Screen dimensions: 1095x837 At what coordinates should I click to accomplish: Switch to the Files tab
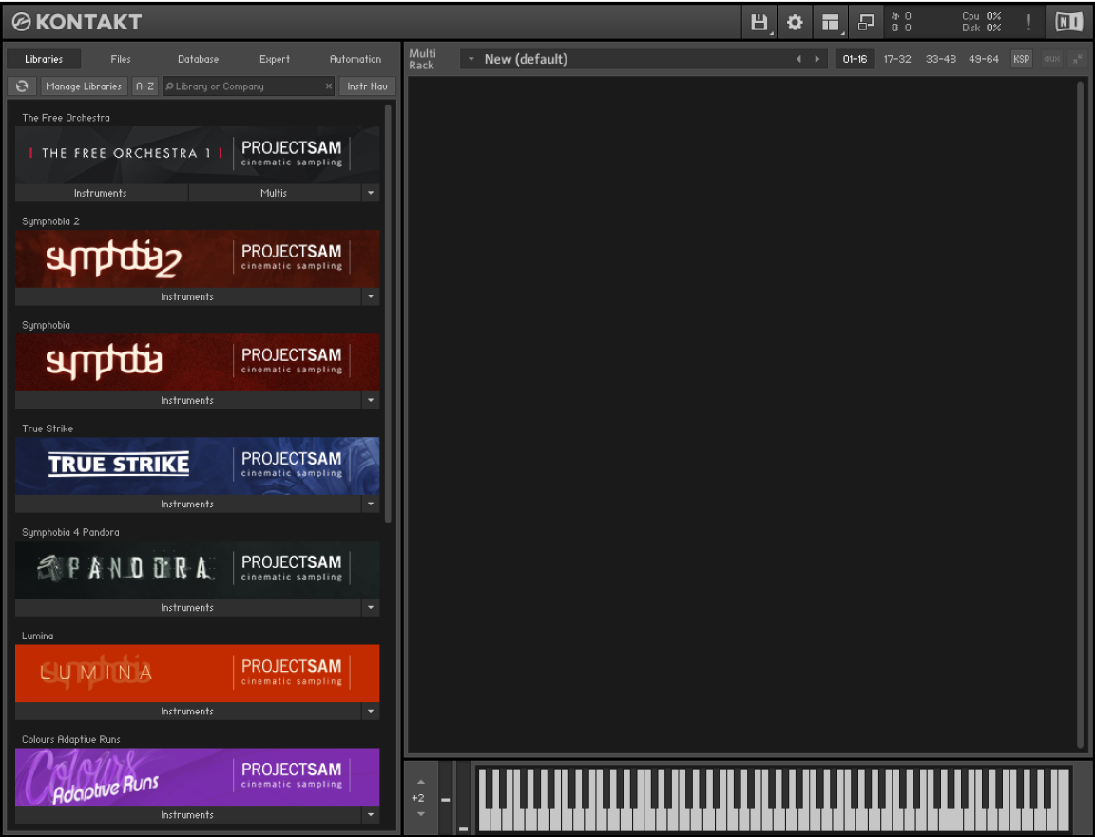[x=121, y=59]
